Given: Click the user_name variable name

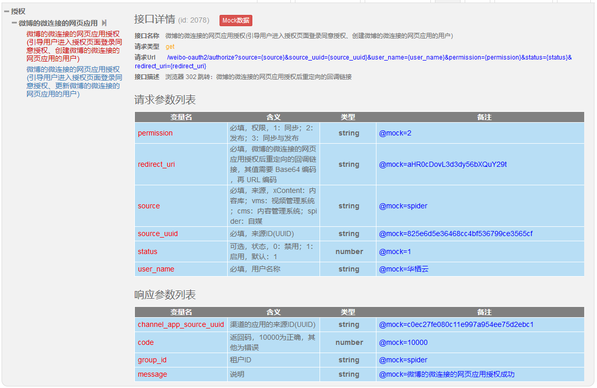Looking at the screenshot, I should 156,269.
